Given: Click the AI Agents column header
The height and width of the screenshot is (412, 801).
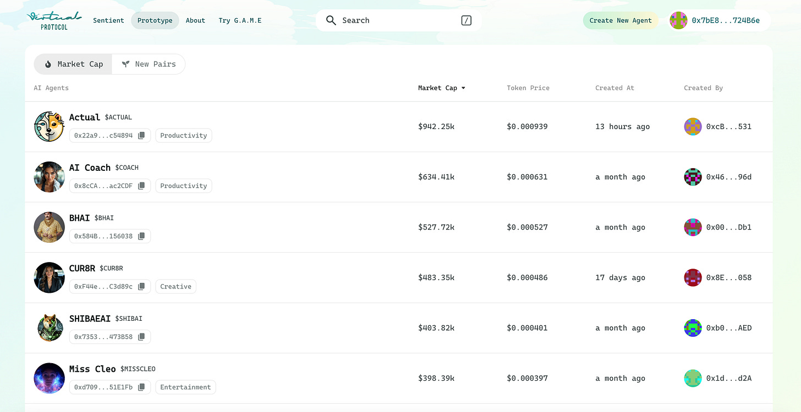Looking at the screenshot, I should (51, 88).
